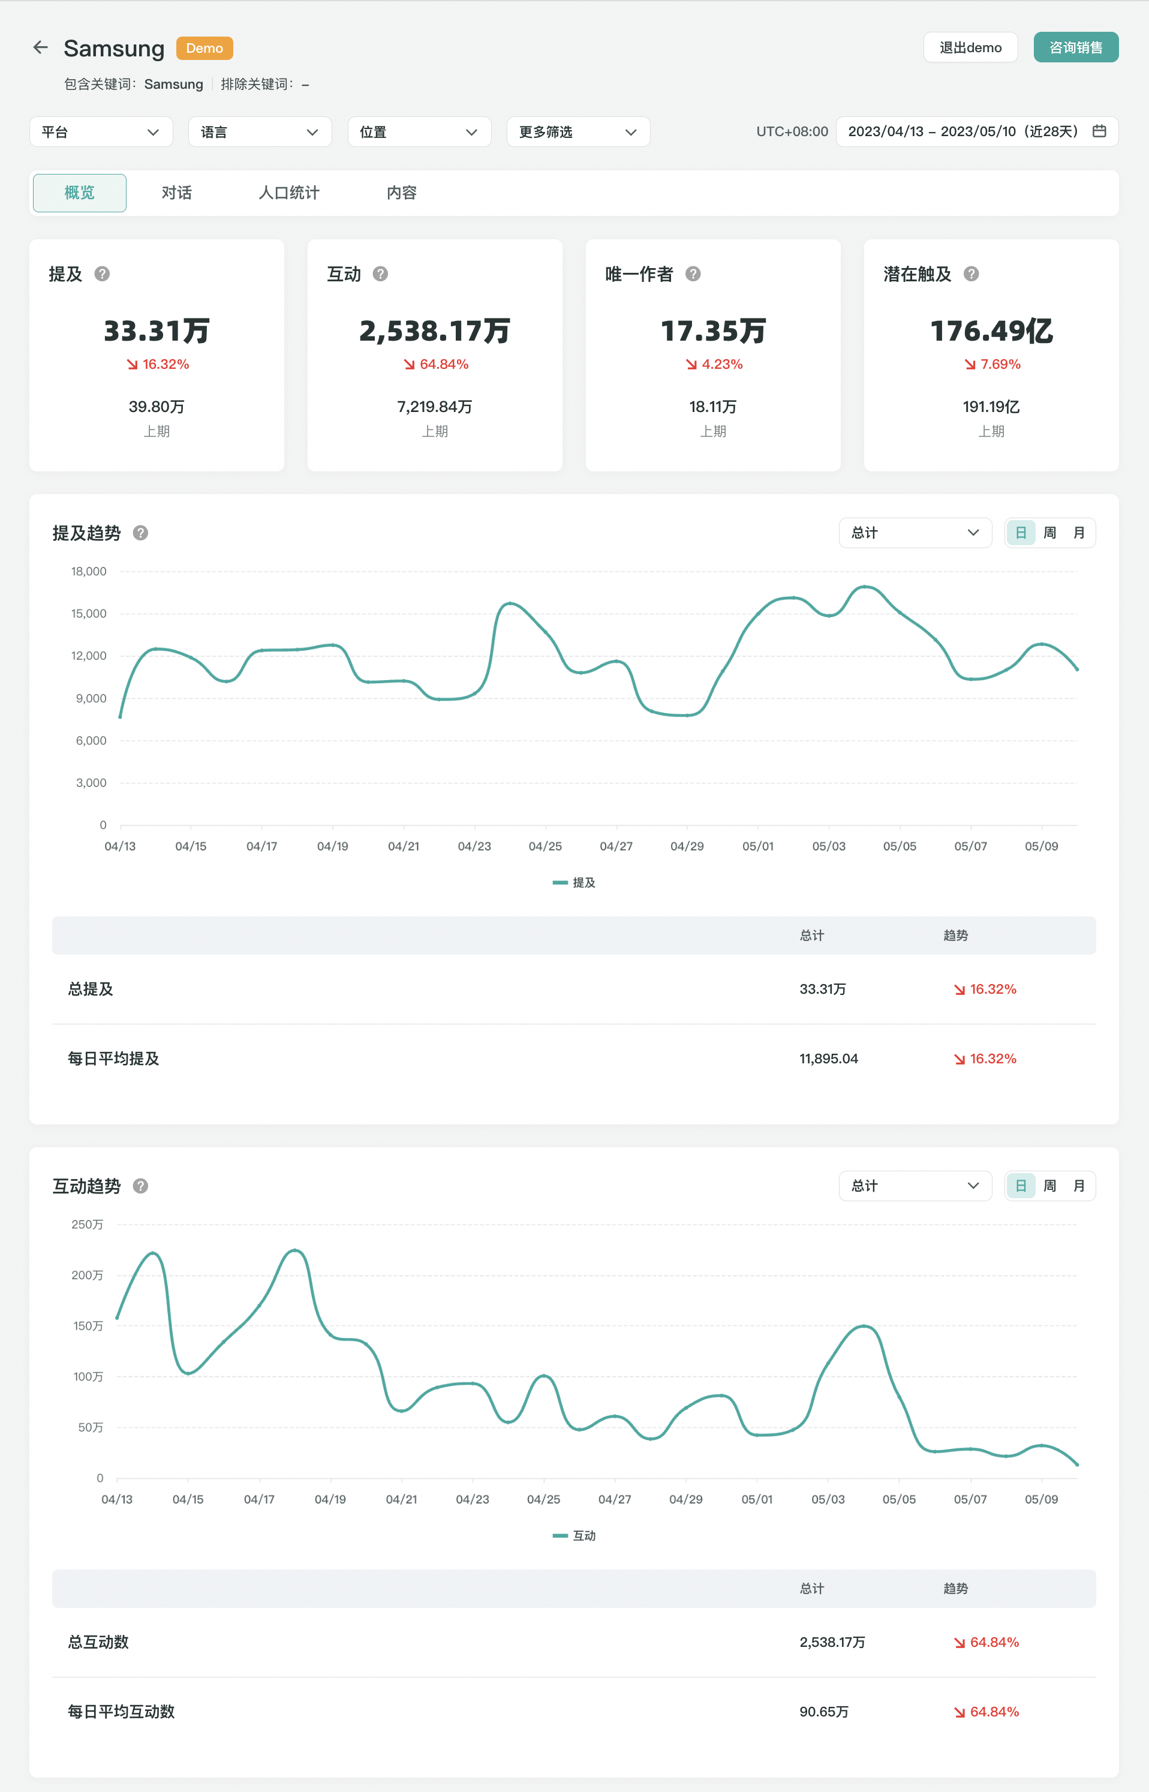Screen dimensions: 1149x1792
Task: Click the date range input field
Action: tap(962, 131)
